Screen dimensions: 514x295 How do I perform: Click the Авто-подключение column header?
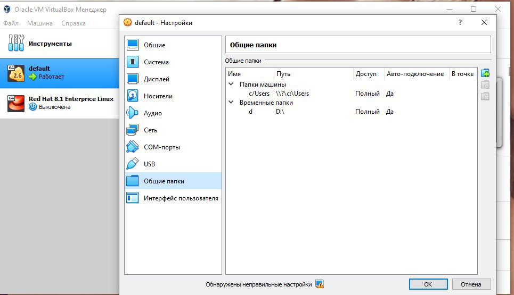tap(417, 74)
